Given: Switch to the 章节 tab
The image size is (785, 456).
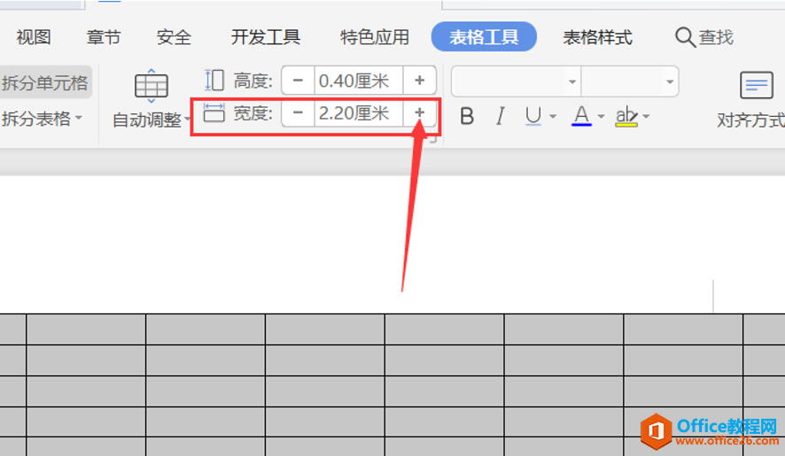Looking at the screenshot, I should (x=104, y=37).
